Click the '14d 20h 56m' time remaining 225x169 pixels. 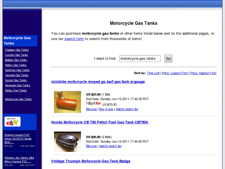(x=27, y=146)
